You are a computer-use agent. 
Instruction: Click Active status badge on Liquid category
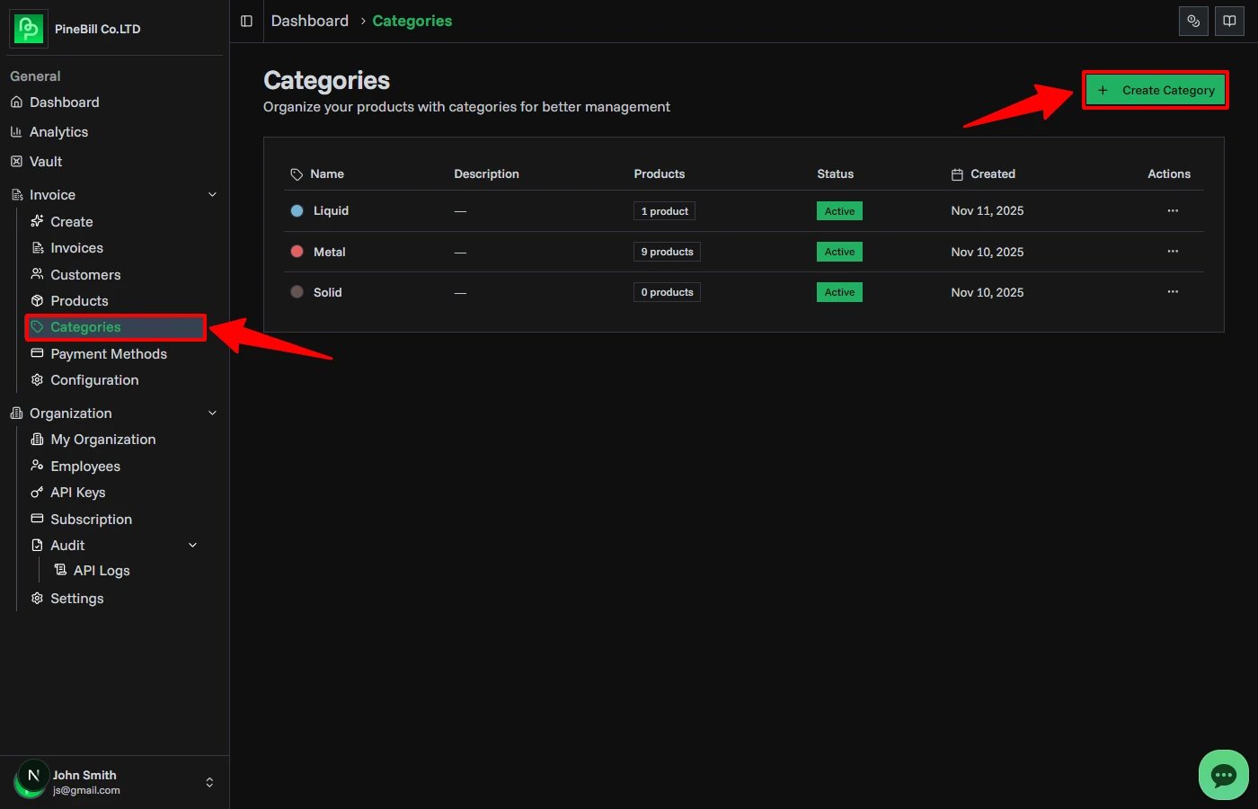[x=838, y=210]
